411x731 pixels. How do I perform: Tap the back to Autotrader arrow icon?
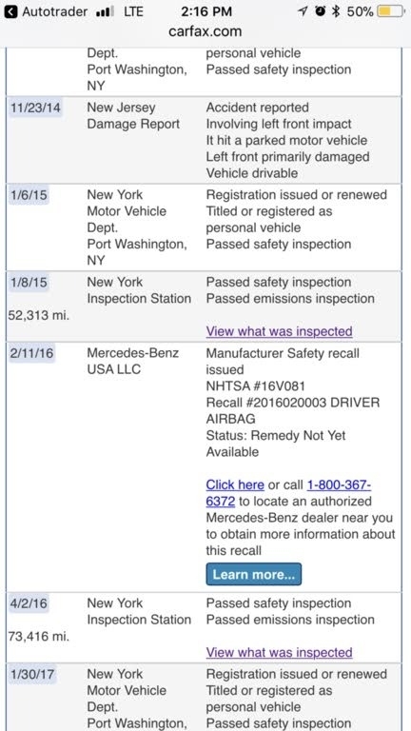click(11, 11)
